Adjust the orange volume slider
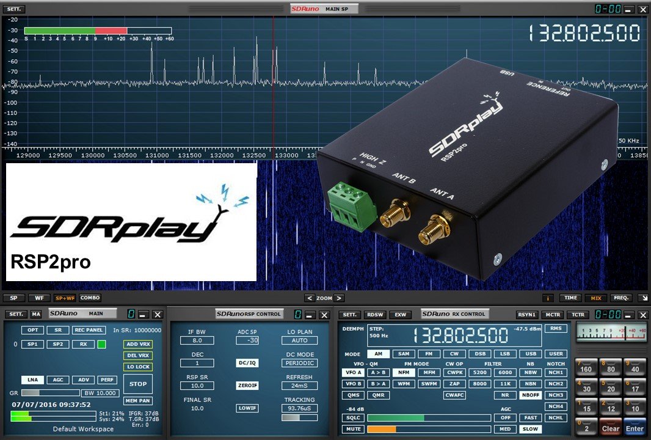 pos(429,429)
